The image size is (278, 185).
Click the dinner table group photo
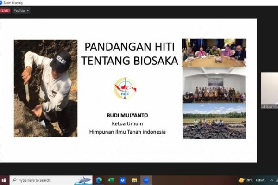[214, 53]
